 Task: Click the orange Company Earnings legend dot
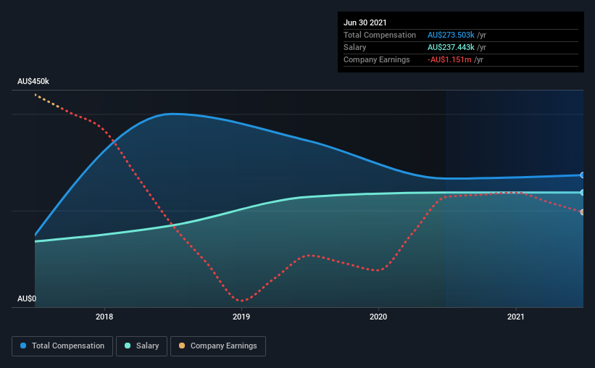pyautogui.click(x=182, y=346)
